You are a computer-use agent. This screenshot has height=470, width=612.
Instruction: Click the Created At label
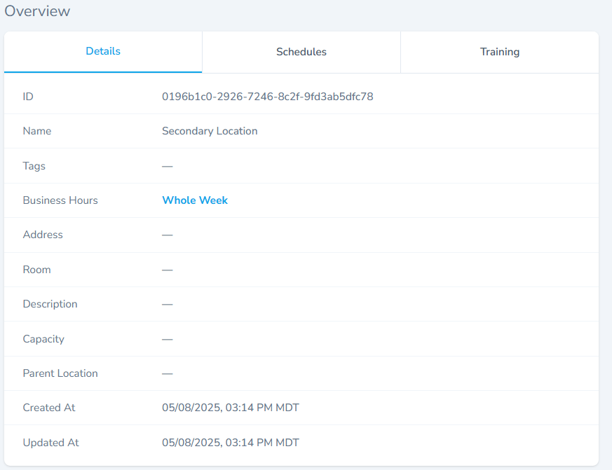point(49,408)
